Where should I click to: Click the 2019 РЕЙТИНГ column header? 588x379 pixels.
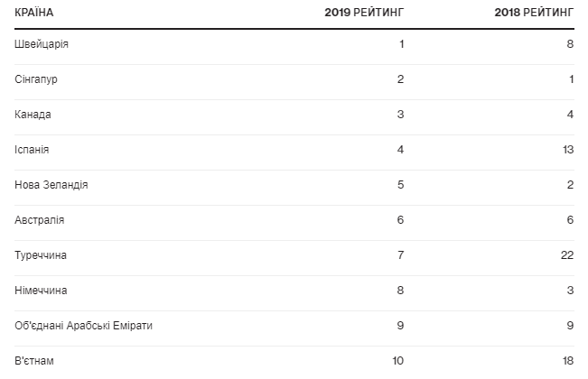[x=365, y=13]
